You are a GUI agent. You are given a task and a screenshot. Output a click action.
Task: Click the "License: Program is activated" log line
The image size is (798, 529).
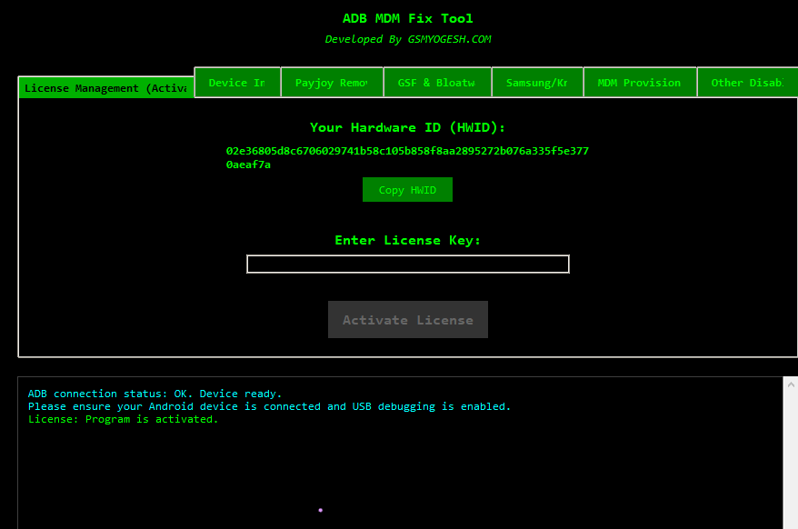pyautogui.click(x=123, y=419)
